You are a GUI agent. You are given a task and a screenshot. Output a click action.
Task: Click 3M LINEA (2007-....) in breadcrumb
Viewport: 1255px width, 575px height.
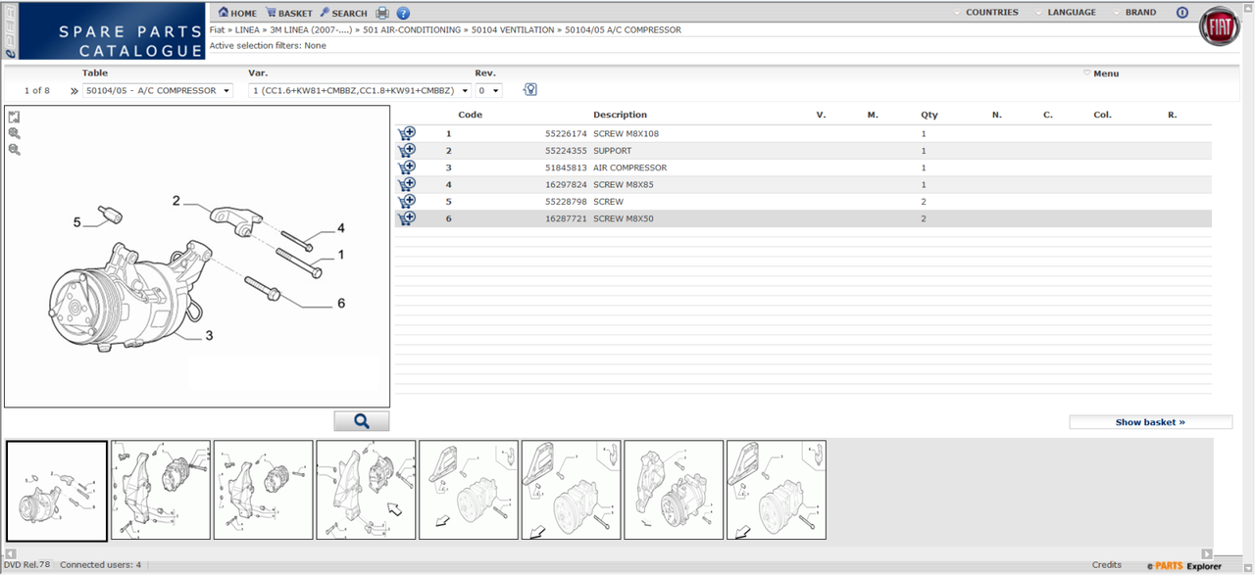point(311,30)
